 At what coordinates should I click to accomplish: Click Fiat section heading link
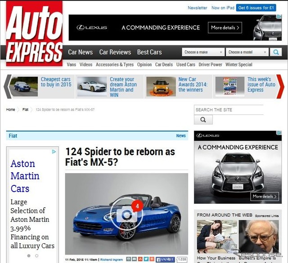[13, 136]
